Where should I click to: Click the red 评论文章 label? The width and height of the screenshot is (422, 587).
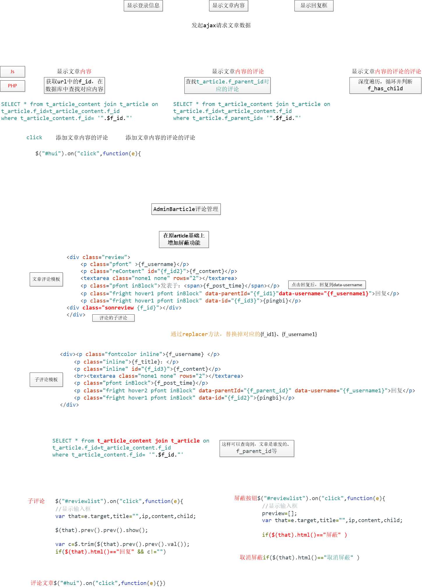42,583
